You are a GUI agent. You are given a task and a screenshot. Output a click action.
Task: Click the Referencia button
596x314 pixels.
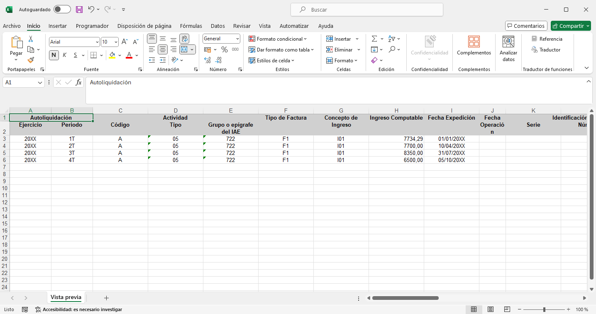pyautogui.click(x=547, y=39)
